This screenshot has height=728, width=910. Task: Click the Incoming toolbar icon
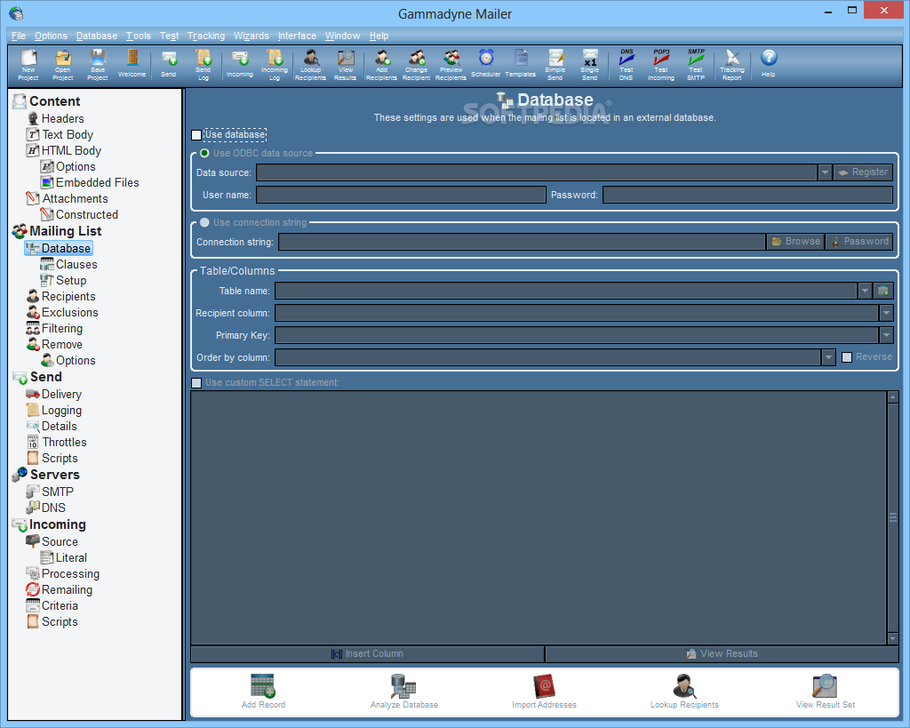[x=240, y=64]
